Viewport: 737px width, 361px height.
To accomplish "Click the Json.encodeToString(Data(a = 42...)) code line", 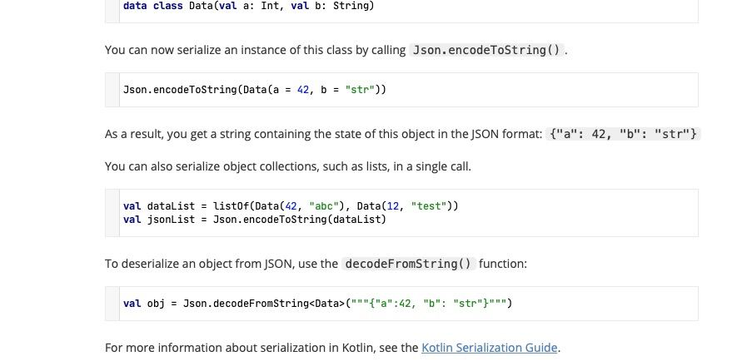I will point(254,90).
